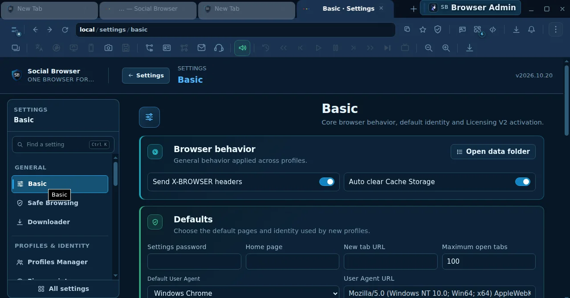Open the ID card icon in the toolbar

pyautogui.click(x=167, y=48)
